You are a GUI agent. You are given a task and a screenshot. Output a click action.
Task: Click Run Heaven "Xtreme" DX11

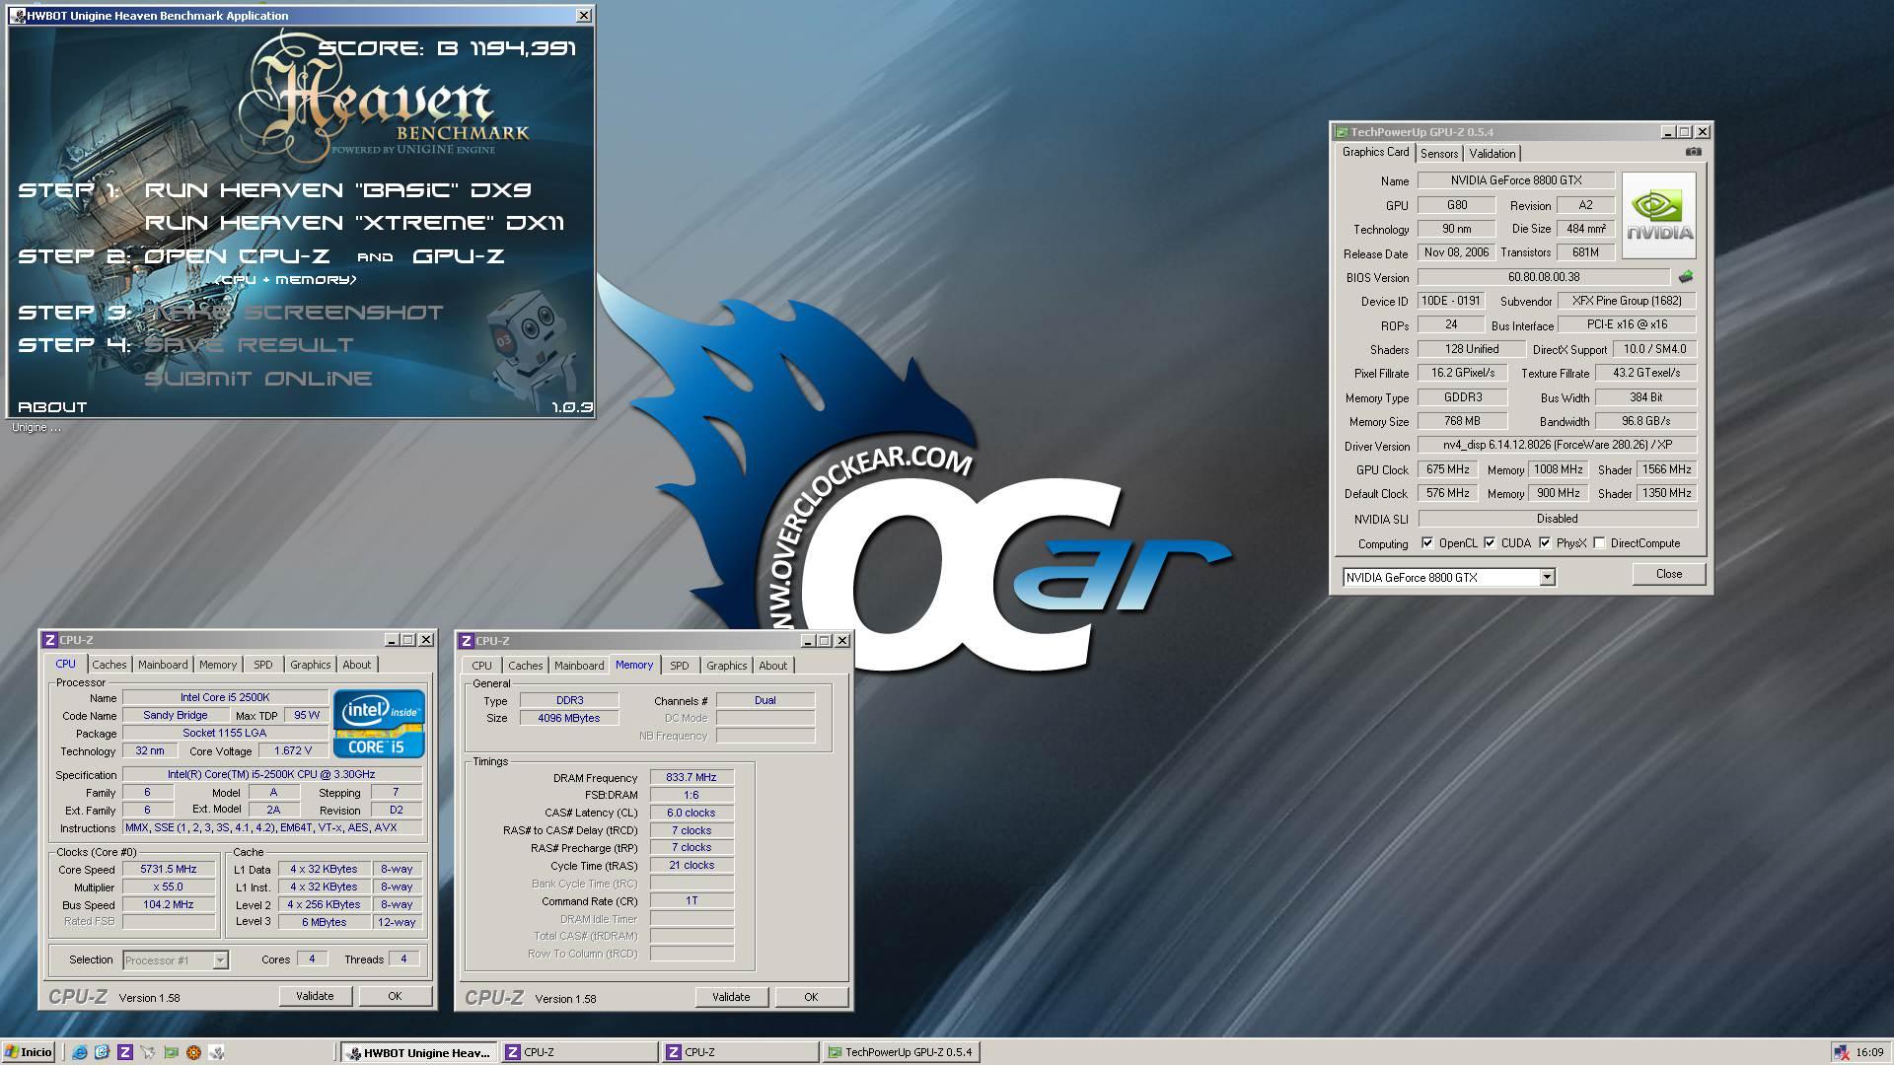355,223
